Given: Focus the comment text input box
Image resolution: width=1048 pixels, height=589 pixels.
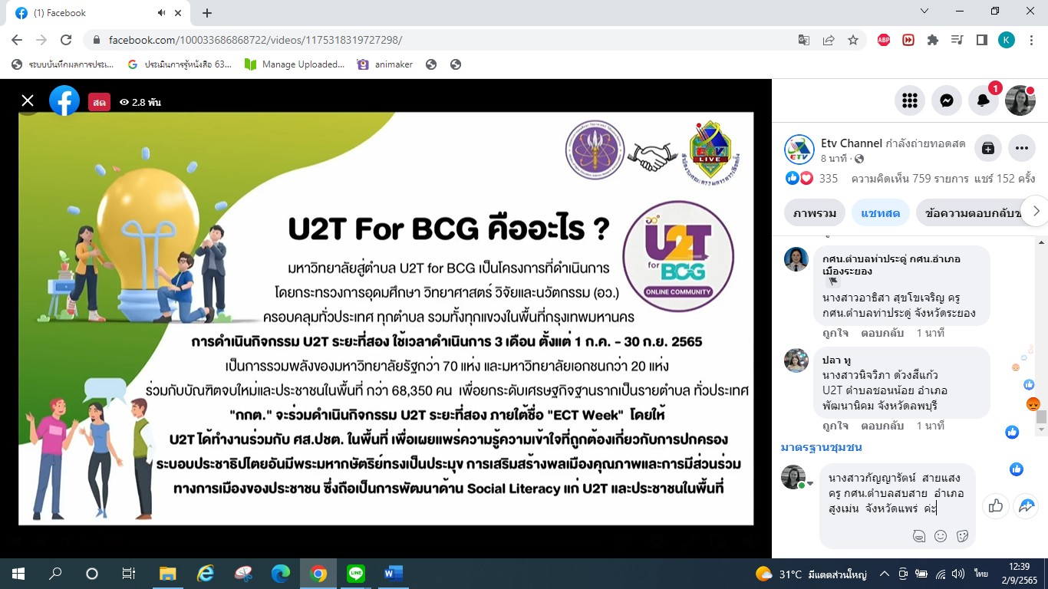Looking at the screenshot, I should (x=898, y=492).
